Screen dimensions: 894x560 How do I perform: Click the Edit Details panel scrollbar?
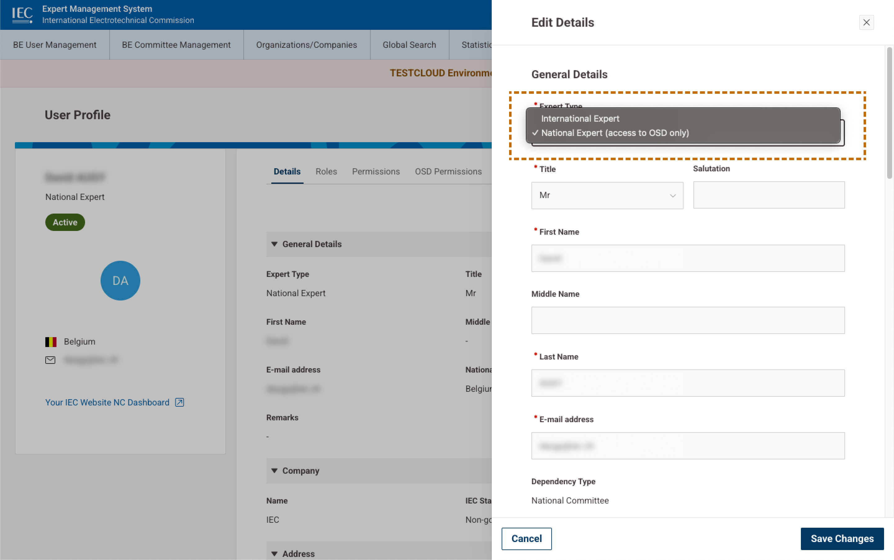tap(889, 113)
